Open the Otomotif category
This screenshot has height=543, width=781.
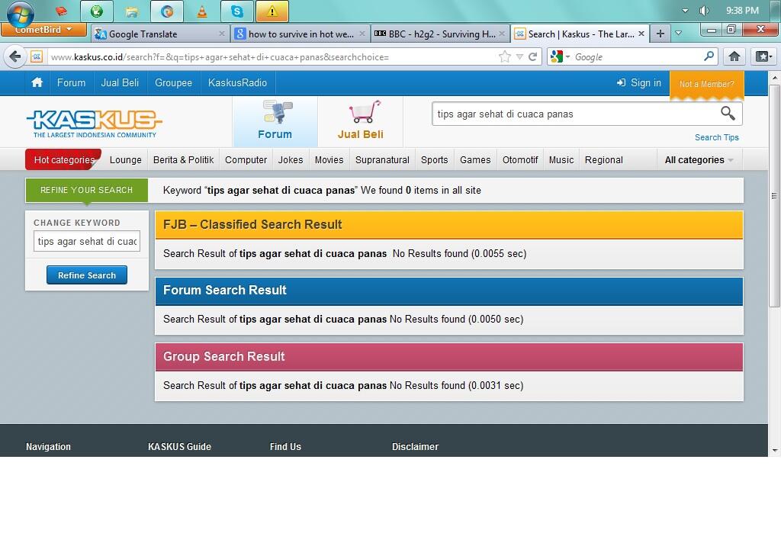(520, 160)
